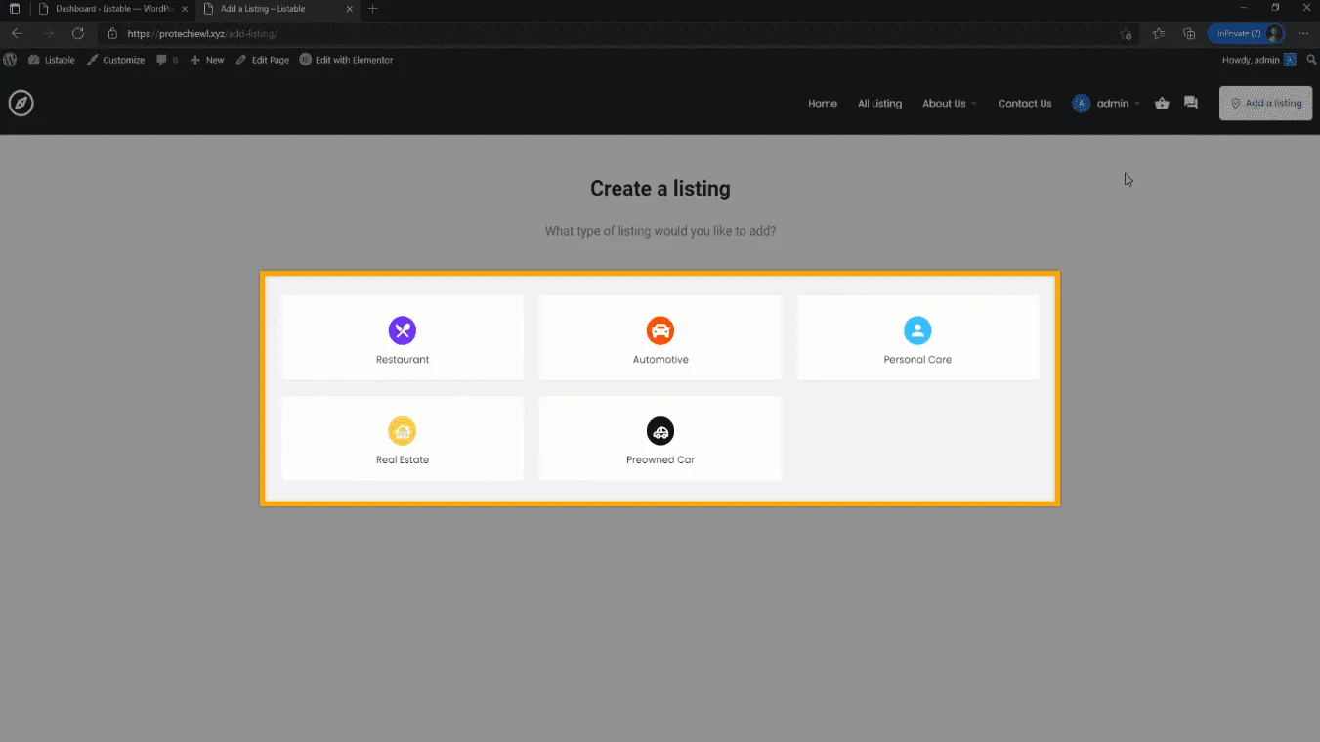Select the Preowned Car icon
The width and height of the screenshot is (1320, 742).
pyautogui.click(x=660, y=431)
